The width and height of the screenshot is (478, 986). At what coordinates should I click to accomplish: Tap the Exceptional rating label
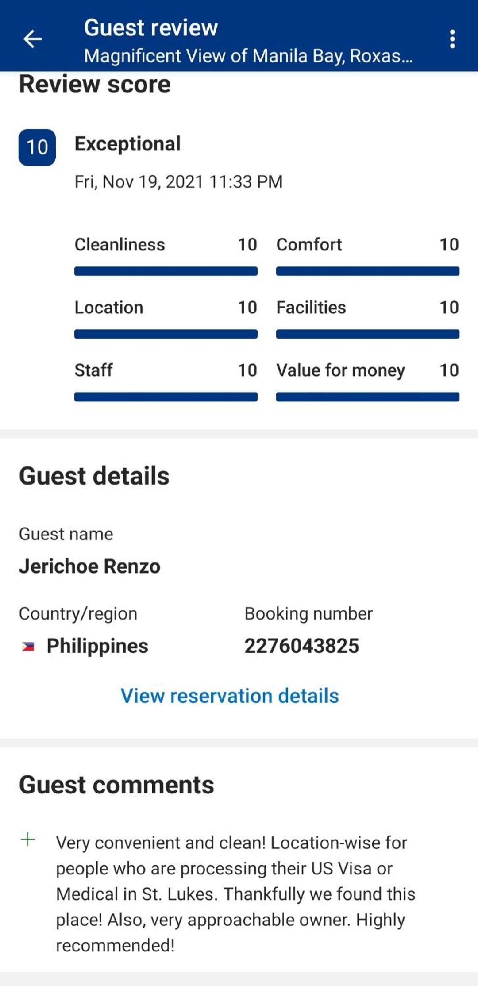[x=127, y=144]
